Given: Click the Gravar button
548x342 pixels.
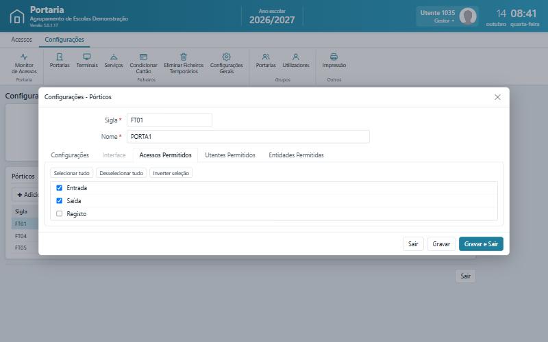Looking at the screenshot, I should (x=441, y=244).
